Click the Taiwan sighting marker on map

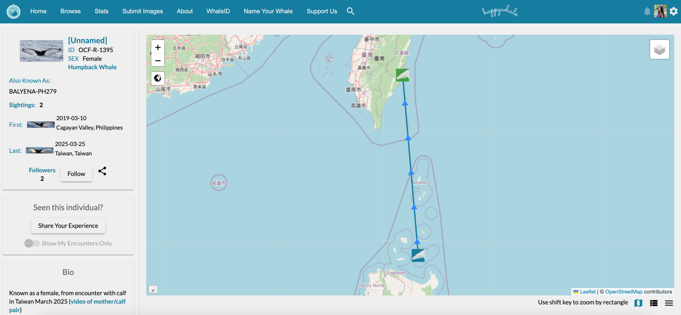pyautogui.click(x=403, y=75)
